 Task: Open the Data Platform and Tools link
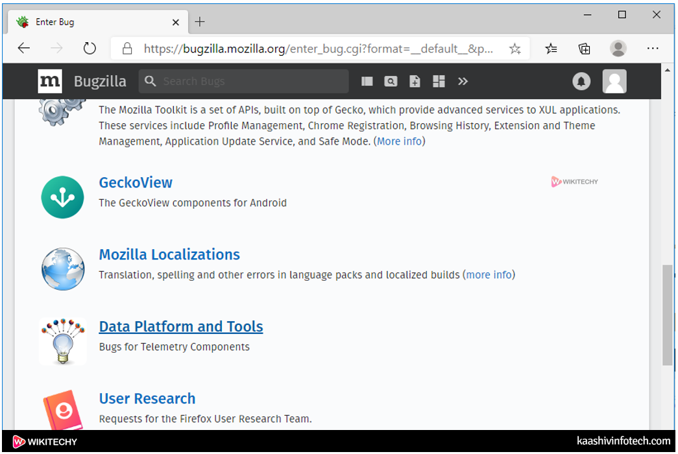pos(180,327)
